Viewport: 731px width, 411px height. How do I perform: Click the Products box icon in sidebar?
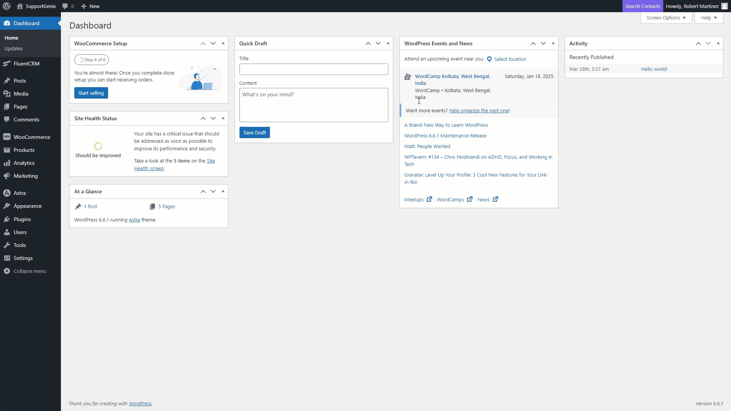[x=7, y=150]
